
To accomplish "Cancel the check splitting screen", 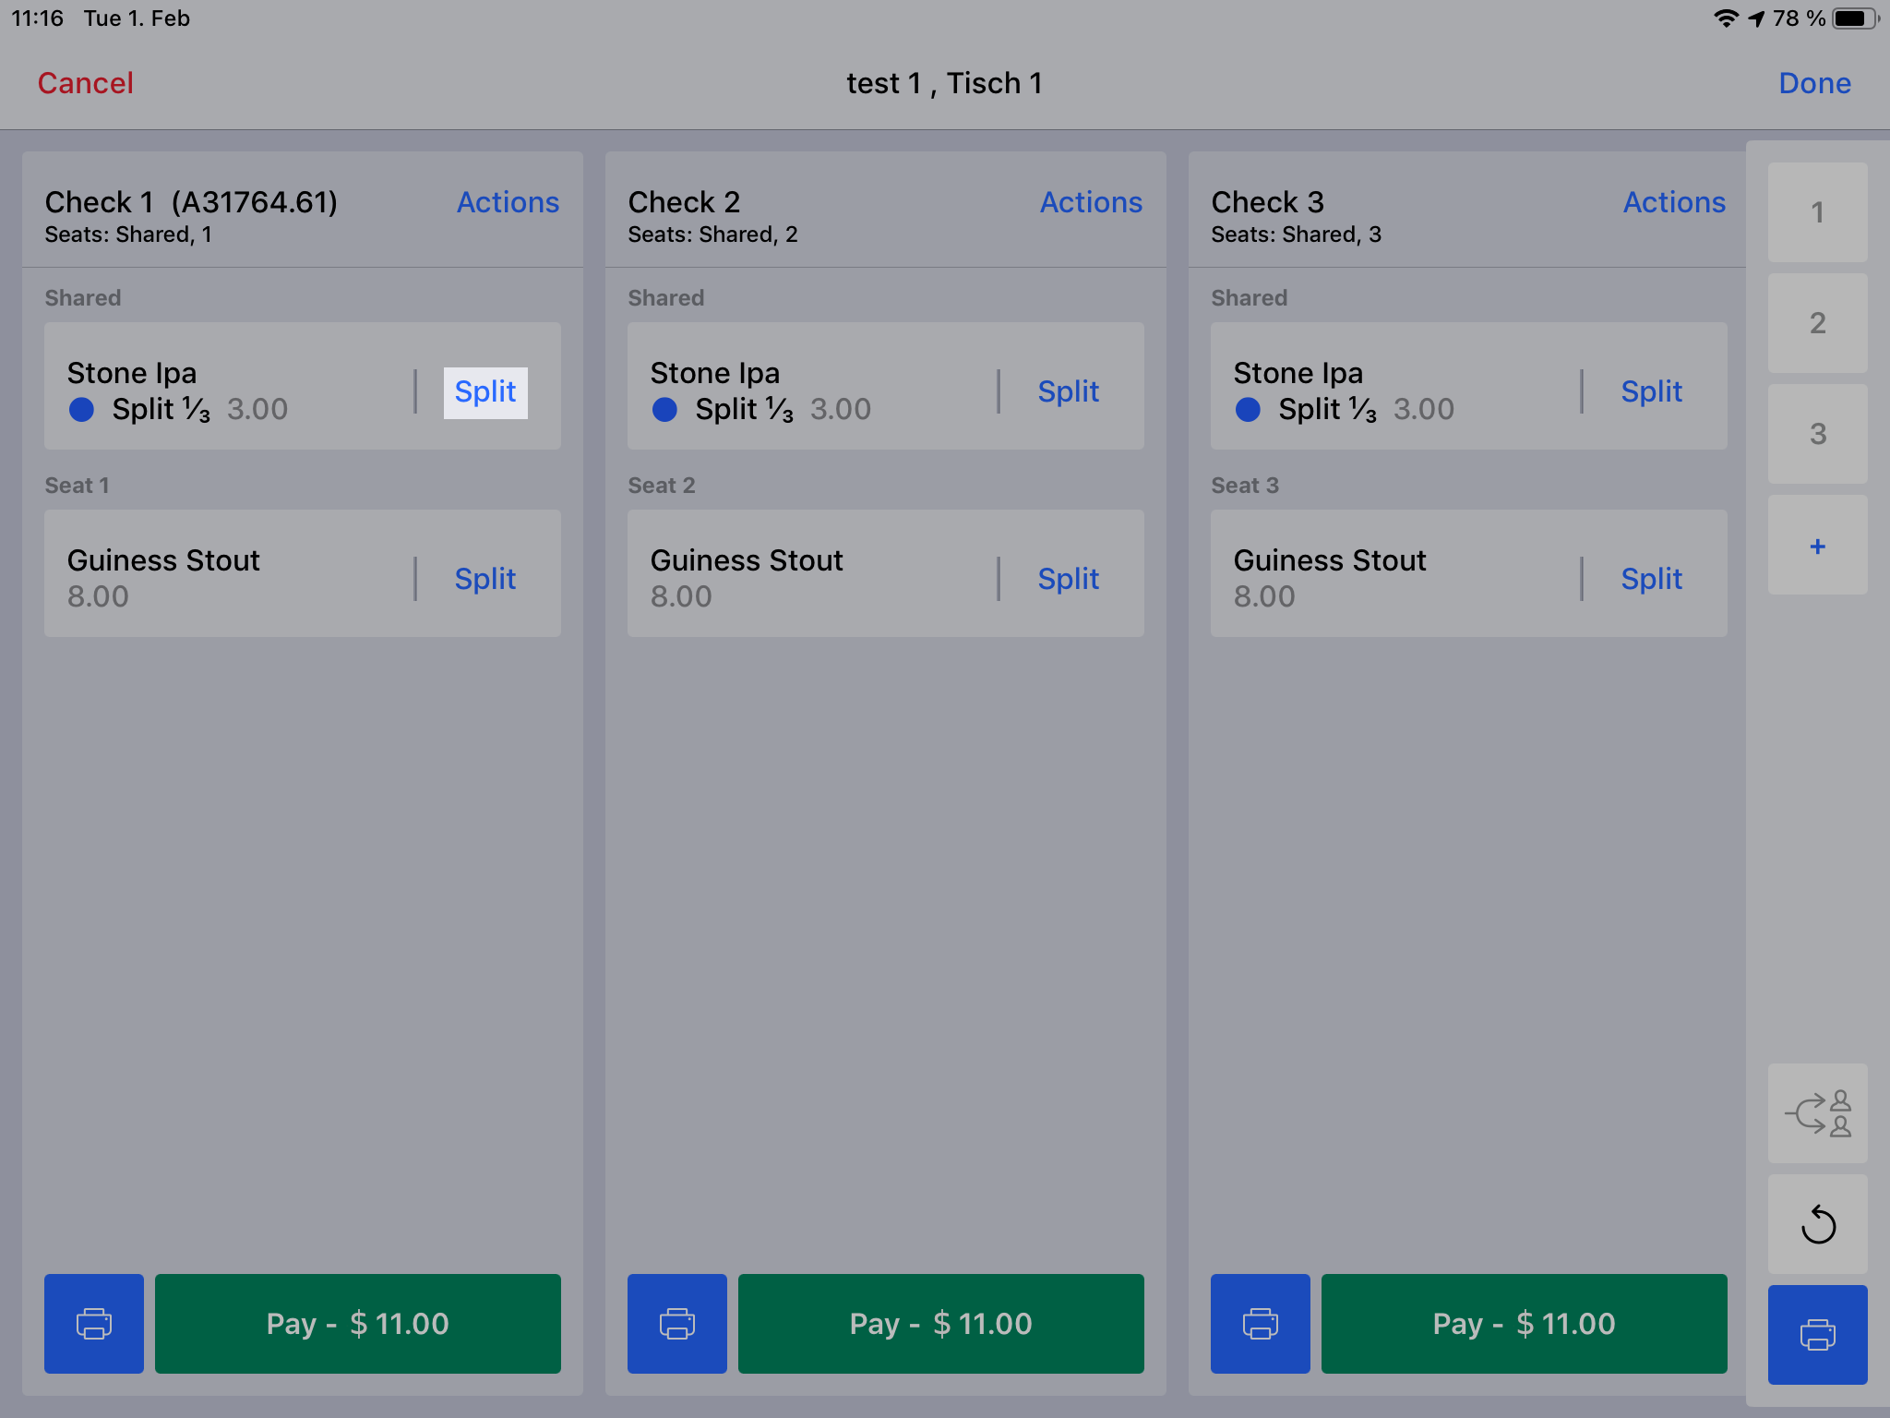I will pos(85,83).
